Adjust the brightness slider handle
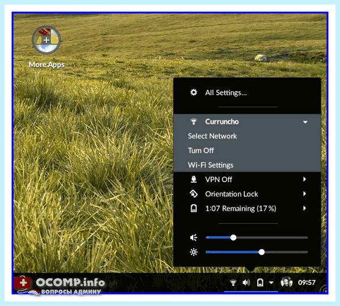Viewport: 340px width, 306px height. 262,252
